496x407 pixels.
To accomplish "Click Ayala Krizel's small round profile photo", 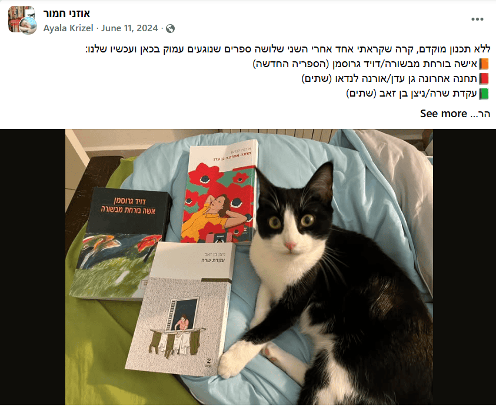I will tap(28, 26).
